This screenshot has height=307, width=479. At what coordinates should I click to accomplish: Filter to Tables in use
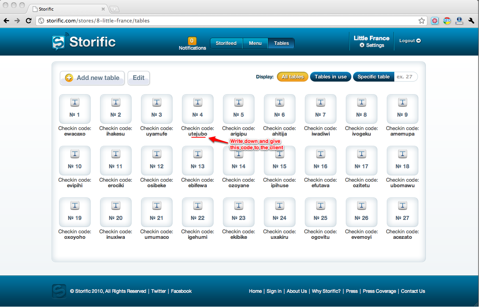(330, 77)
